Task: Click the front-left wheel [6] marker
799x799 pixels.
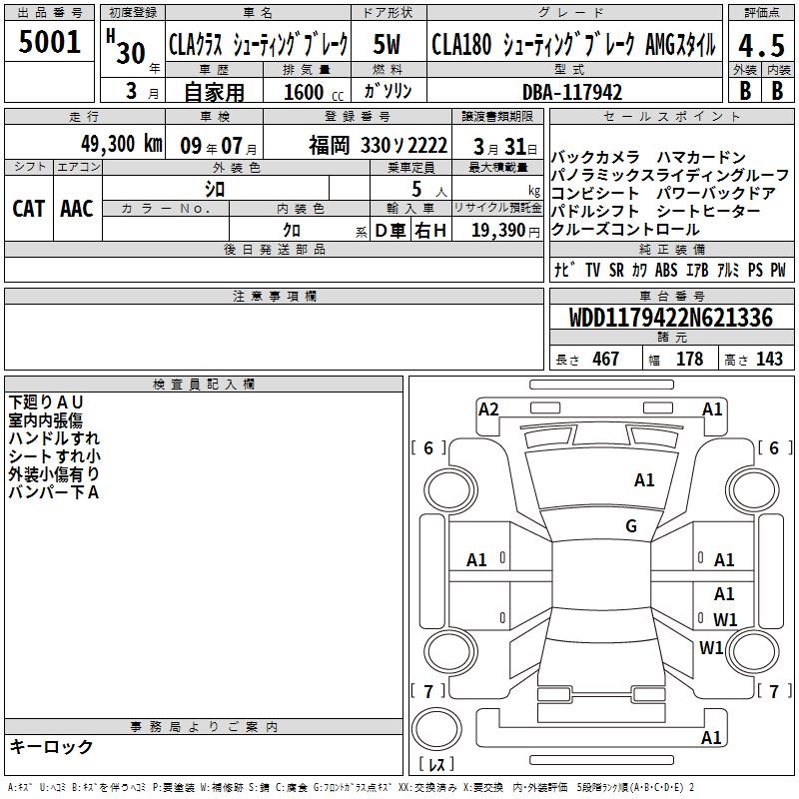Action: click(429, 448)
